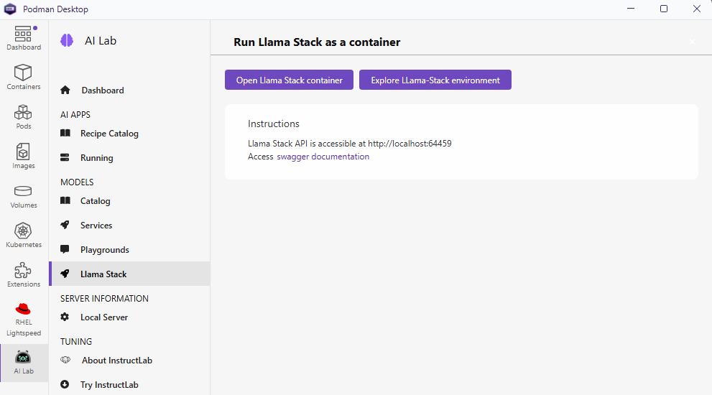Navigate to Playgrounds
This screenshot has width=712, height=395.
[104, 250]
